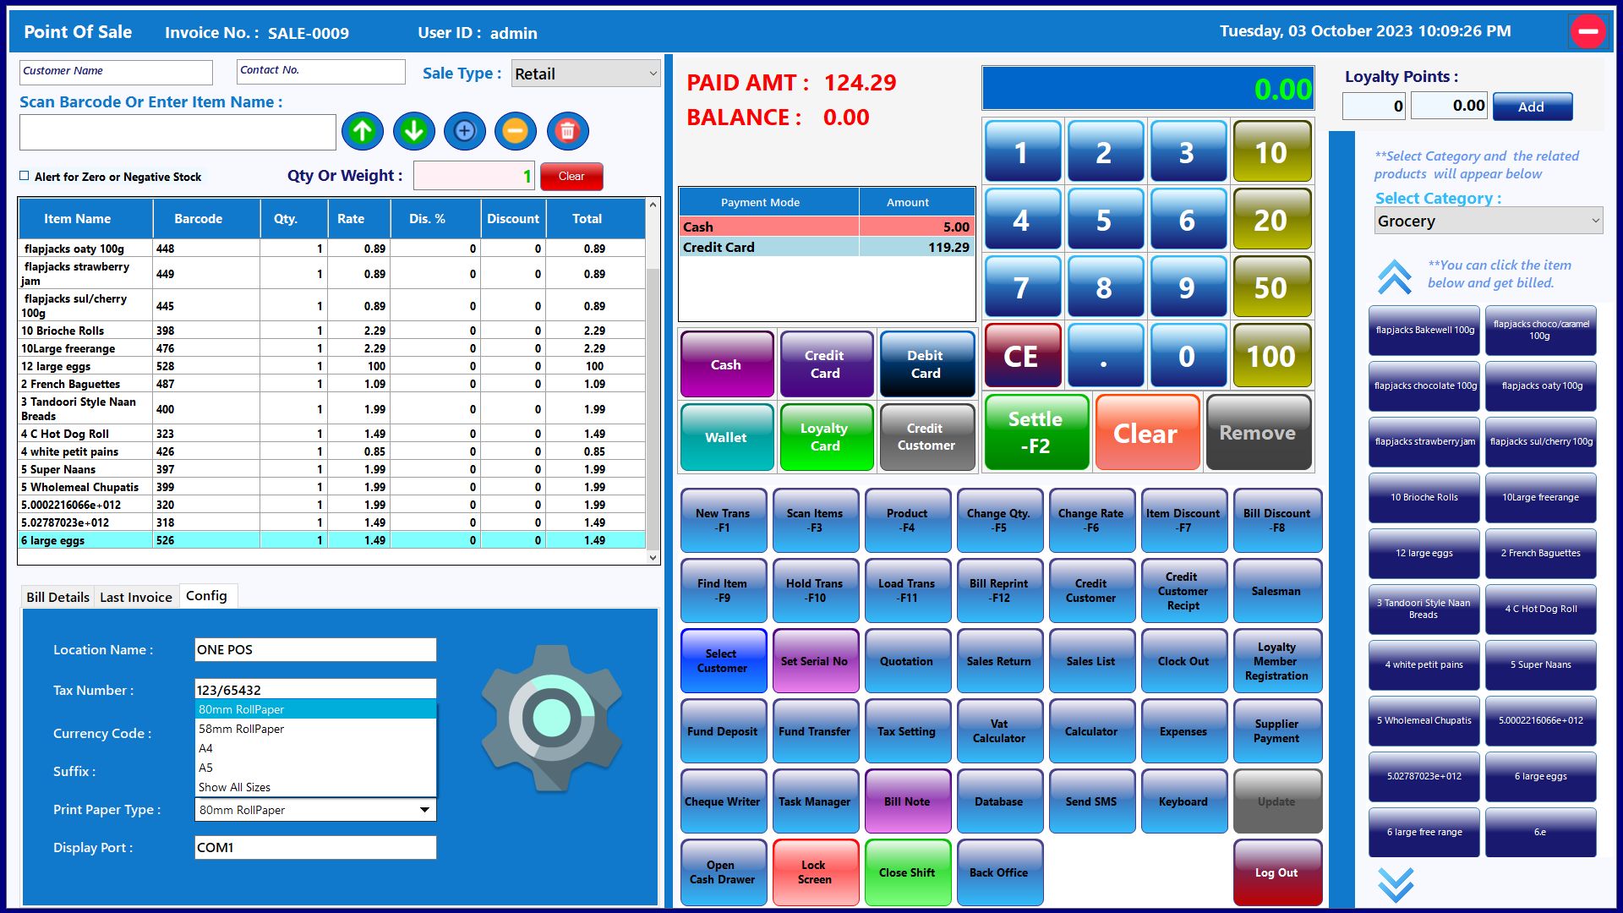Open the Last Invoice tab
1623x913 pixels.
point(135,597)
